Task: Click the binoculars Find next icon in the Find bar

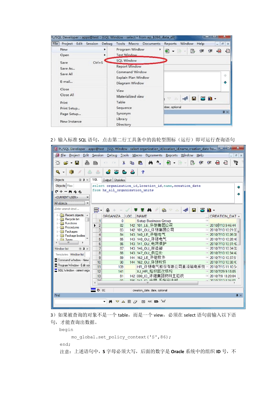Action: pos(110,301)
